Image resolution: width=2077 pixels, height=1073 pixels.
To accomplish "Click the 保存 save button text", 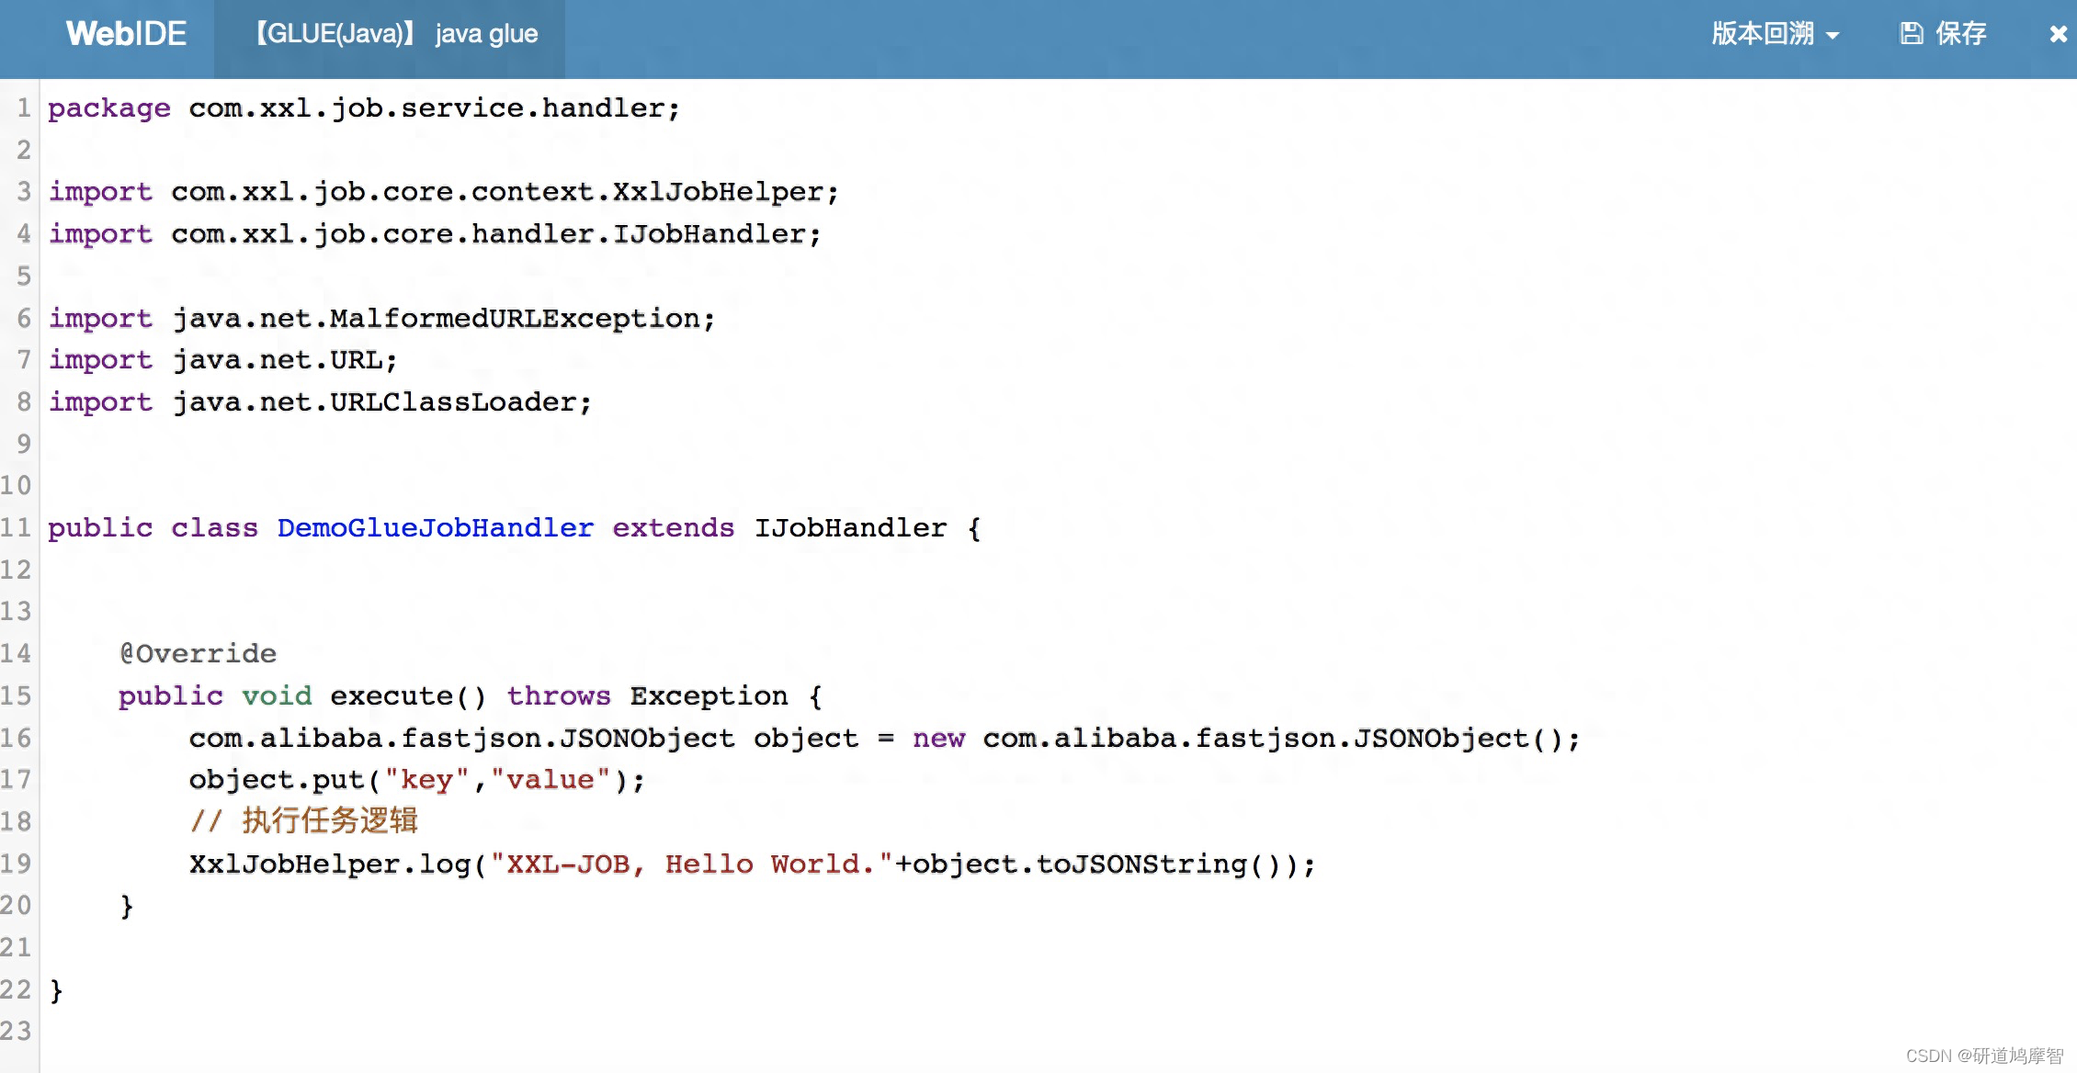I will click(1961, 34).
